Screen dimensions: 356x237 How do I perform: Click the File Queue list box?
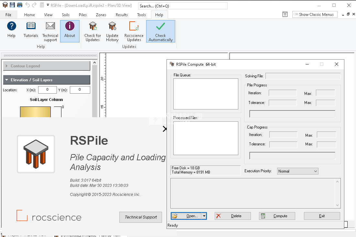tap(206, 94)
